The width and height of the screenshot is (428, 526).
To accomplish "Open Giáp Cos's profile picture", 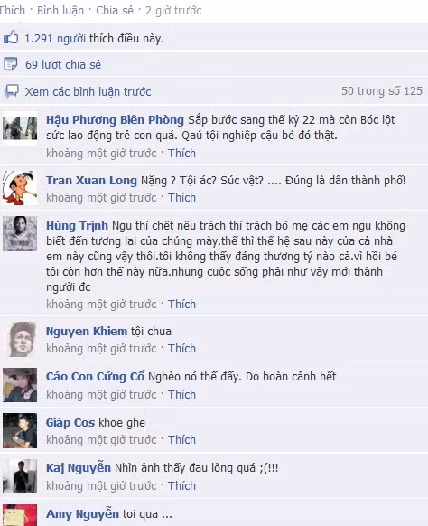I will [x=20, y=431].
